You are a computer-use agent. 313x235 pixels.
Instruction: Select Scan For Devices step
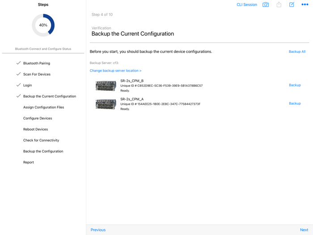[37, 74]
